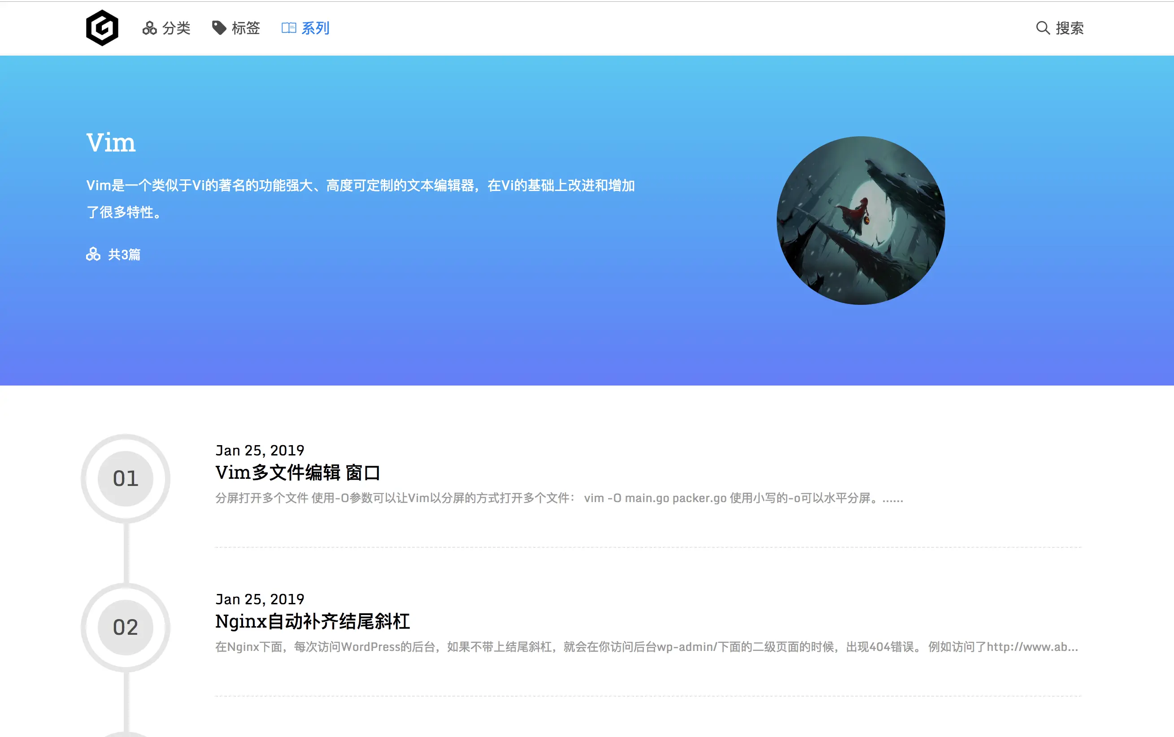Click the 分类 categories icon in navbar

point(149,28)
